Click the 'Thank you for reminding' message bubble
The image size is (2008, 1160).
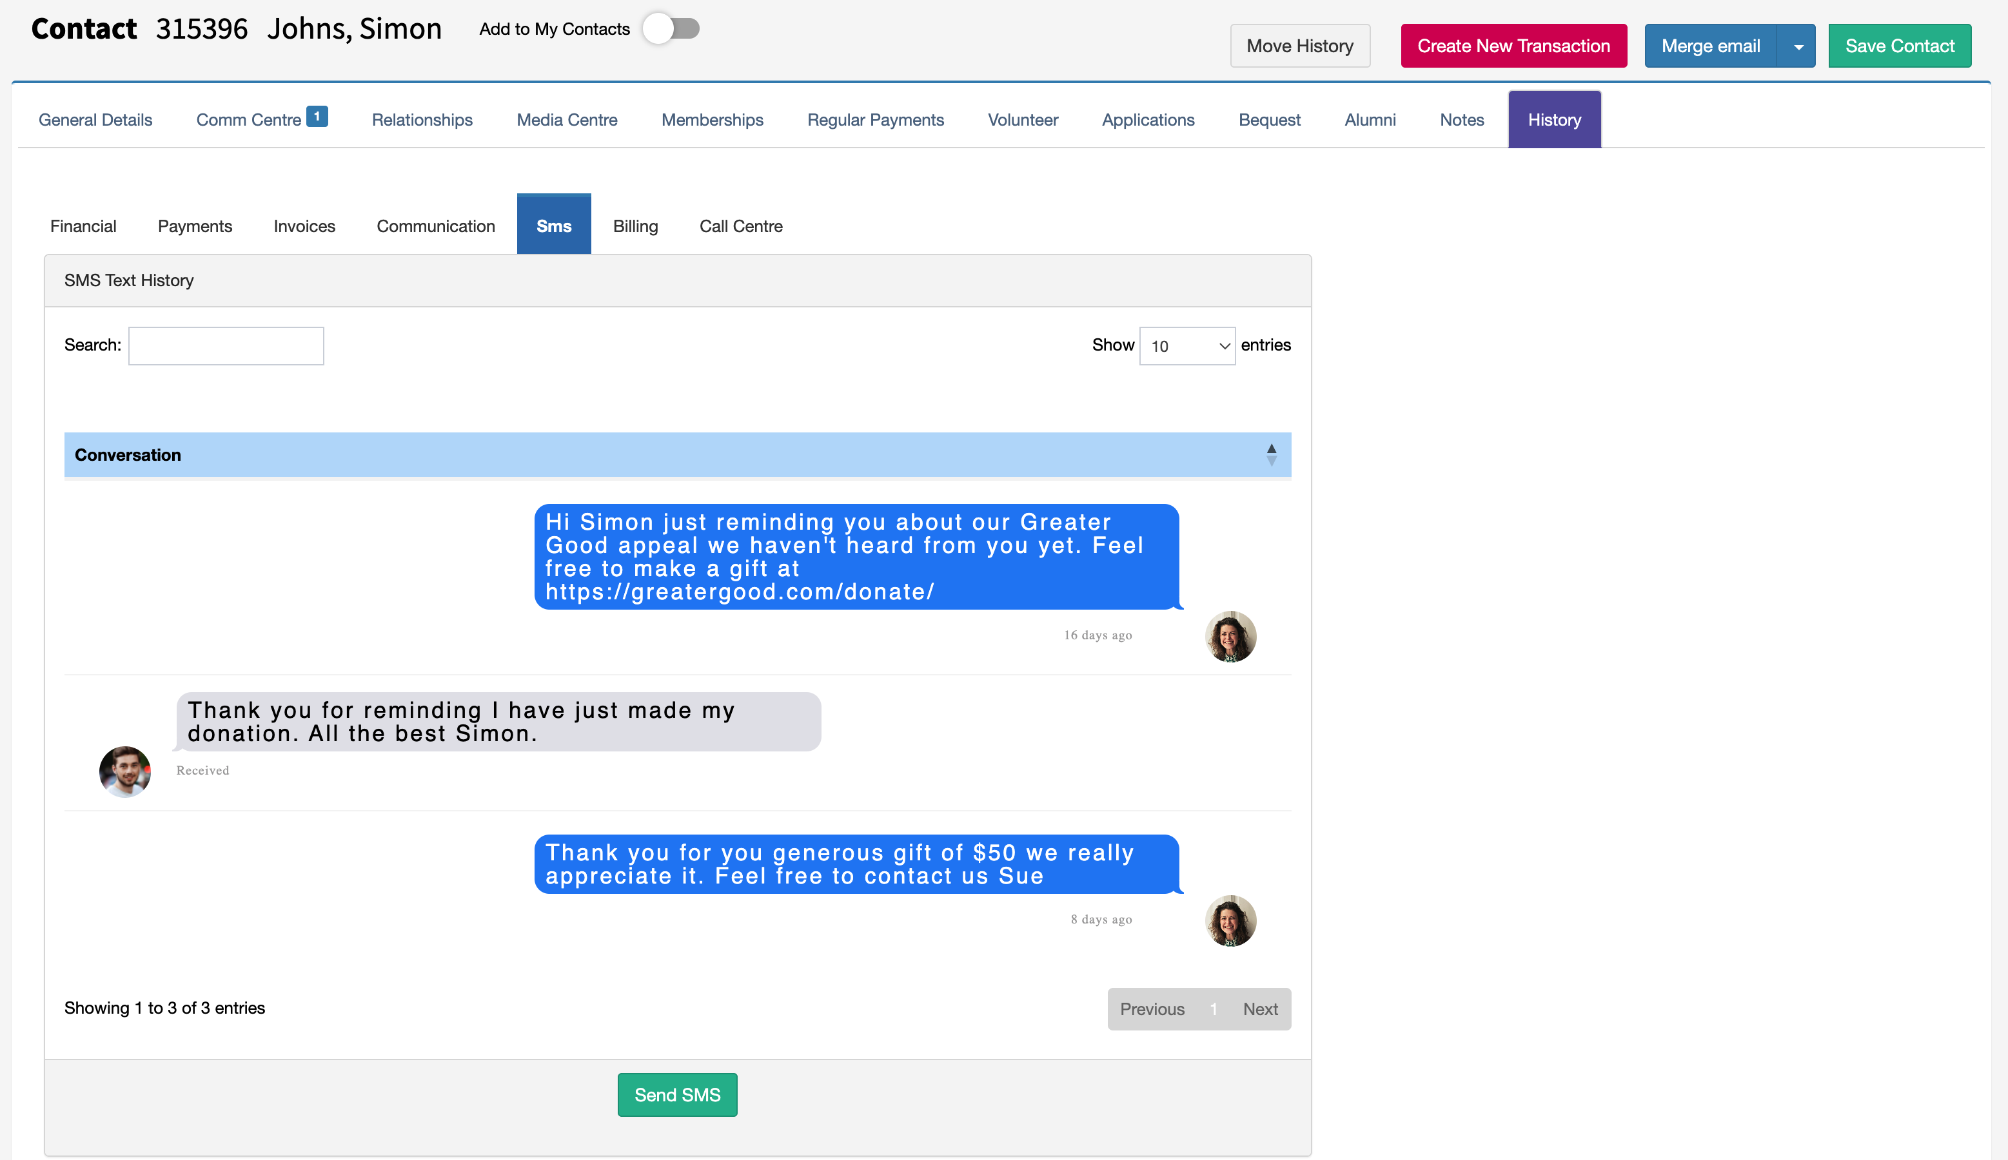[x=499, y=721]
